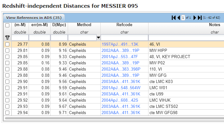Sort by the Method column header

[x=84, y=25]
